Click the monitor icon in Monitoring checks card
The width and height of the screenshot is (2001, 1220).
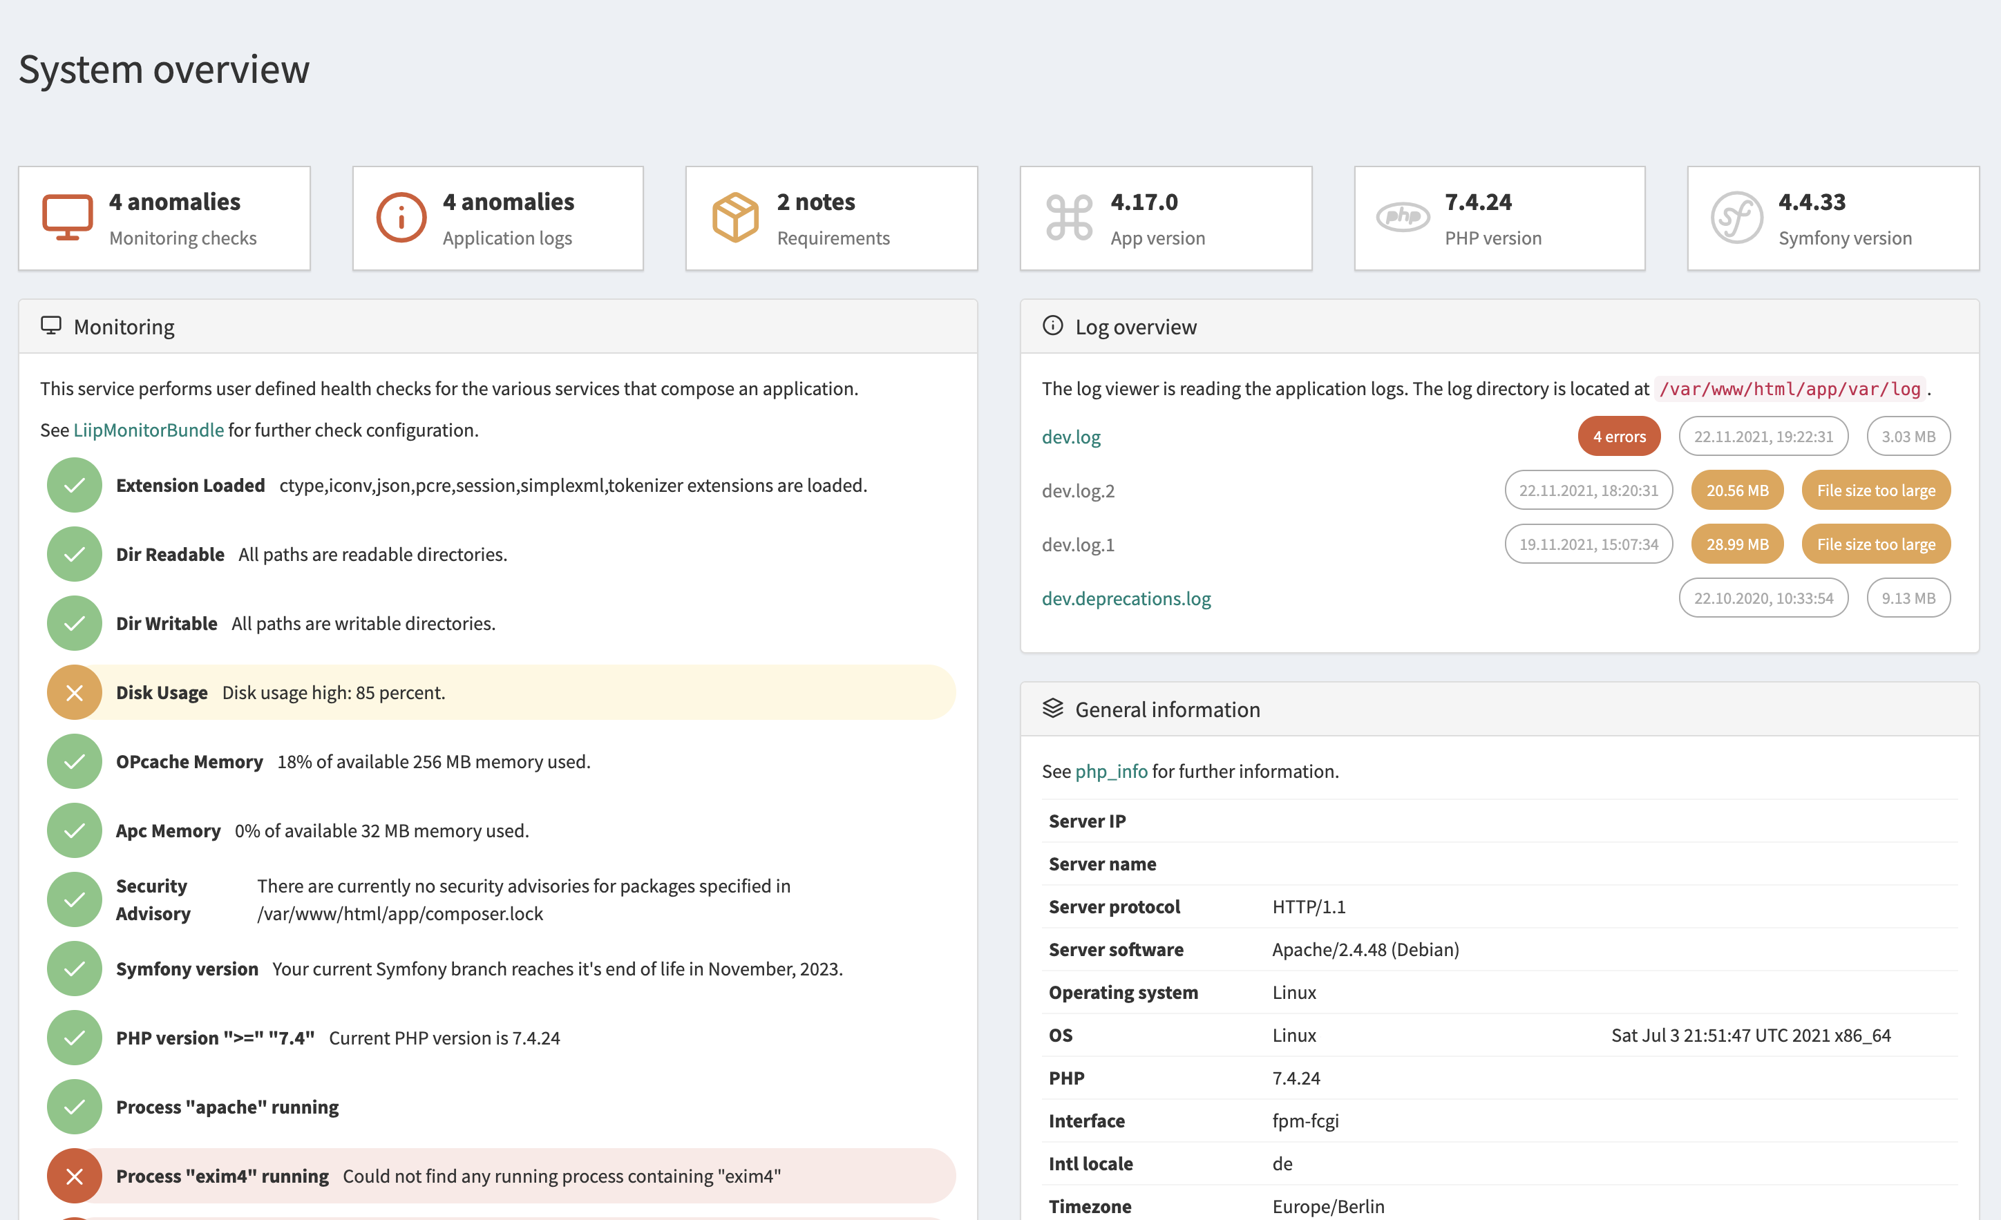click(x=68, y=218)
